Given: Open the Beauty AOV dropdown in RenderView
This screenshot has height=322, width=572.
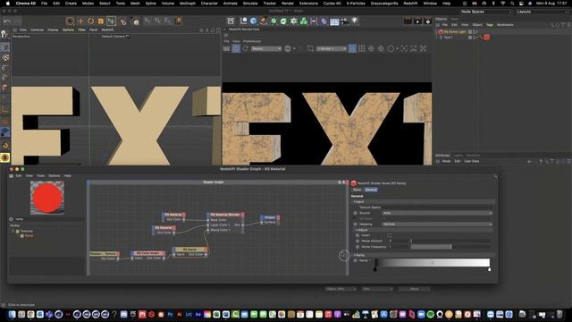Looking at the screenshot, I should click(266, 48).
